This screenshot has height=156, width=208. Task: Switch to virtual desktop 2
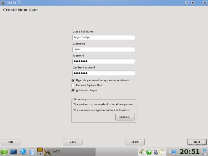pos(40,154)
